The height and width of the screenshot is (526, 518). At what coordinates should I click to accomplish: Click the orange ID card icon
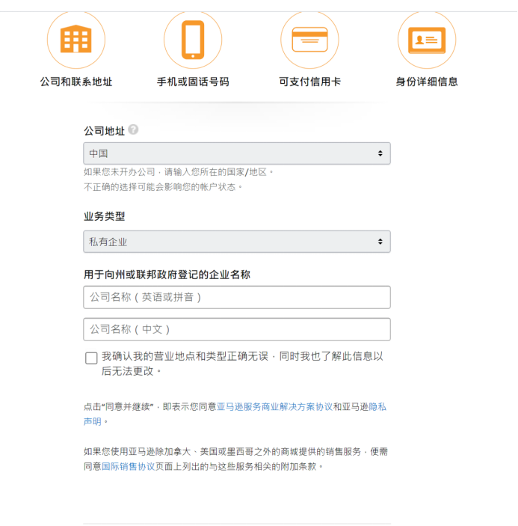tap(426, 40)
